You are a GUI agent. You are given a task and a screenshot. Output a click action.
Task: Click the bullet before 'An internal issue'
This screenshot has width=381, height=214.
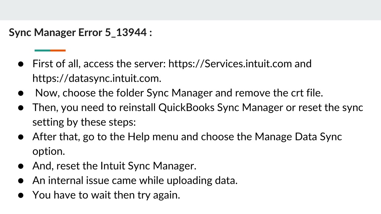(21, 181)
